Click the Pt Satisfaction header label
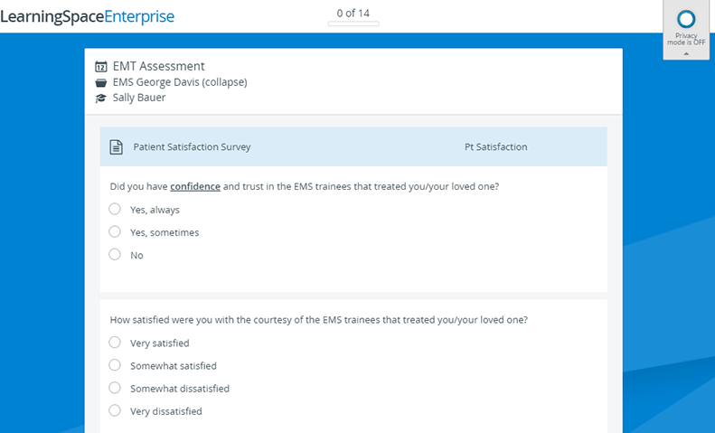 [x=495, y=146]
